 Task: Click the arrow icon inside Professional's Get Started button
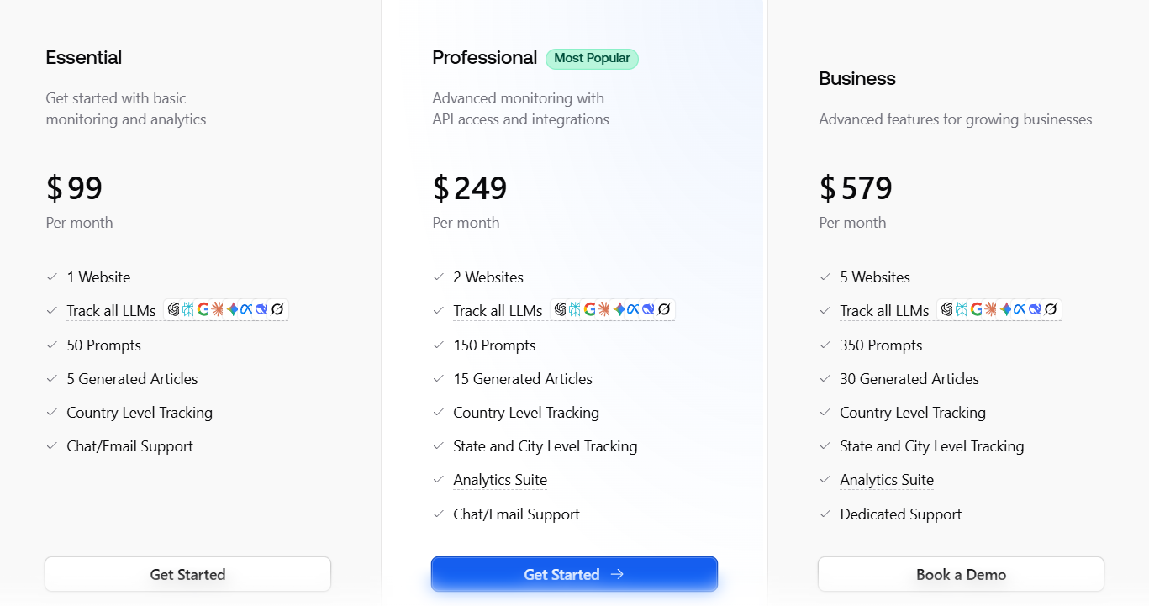click(617, 574)
